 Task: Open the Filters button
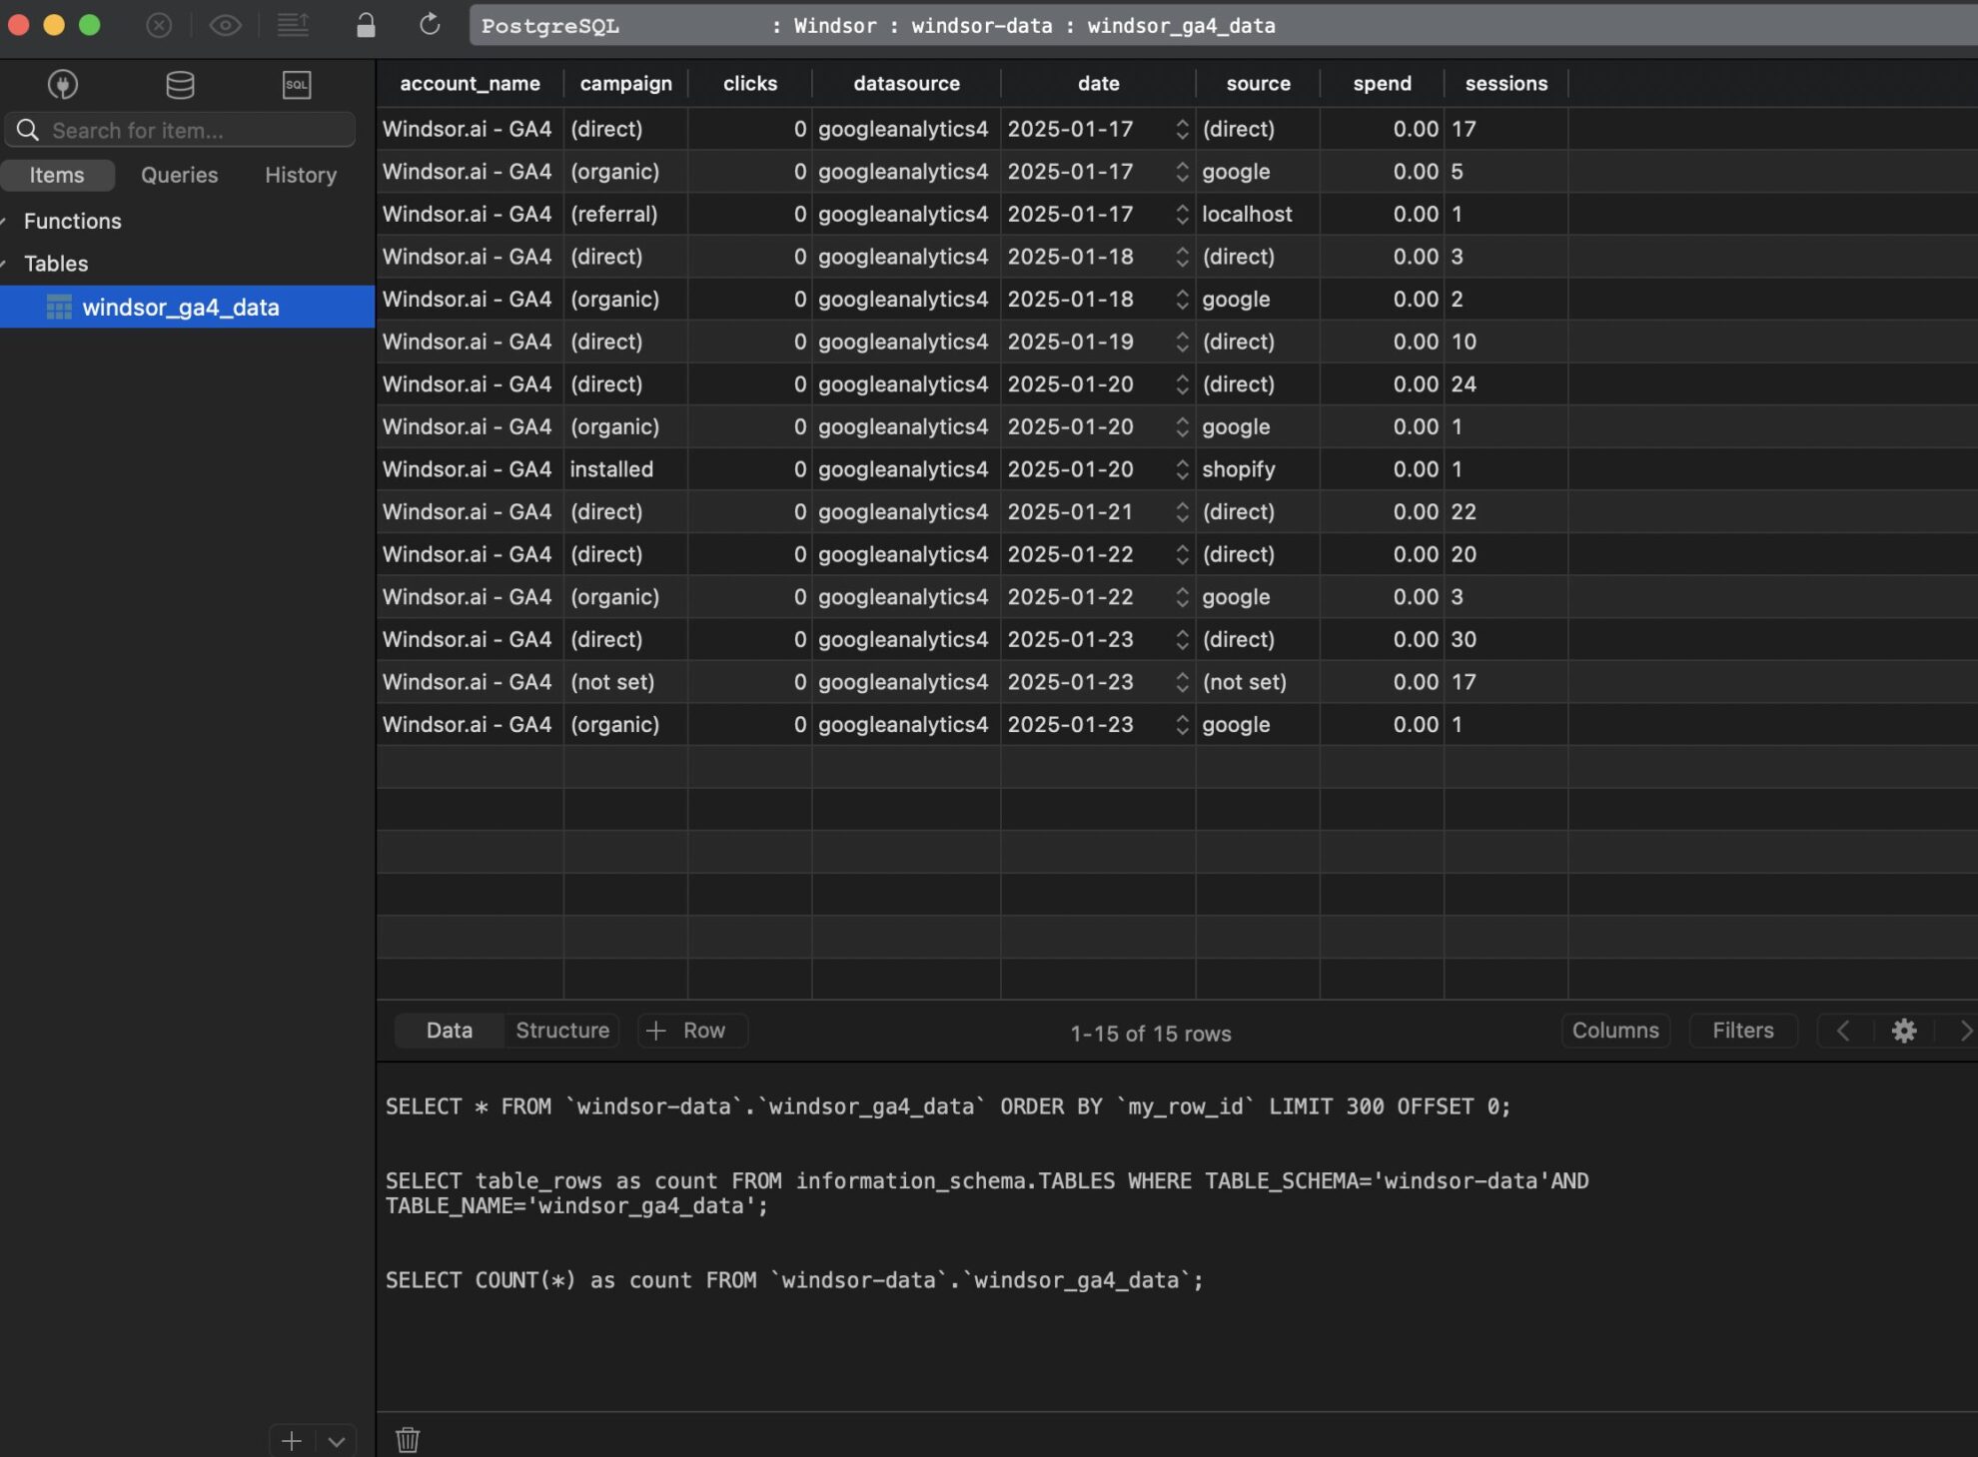(x=1743, y=1031)
